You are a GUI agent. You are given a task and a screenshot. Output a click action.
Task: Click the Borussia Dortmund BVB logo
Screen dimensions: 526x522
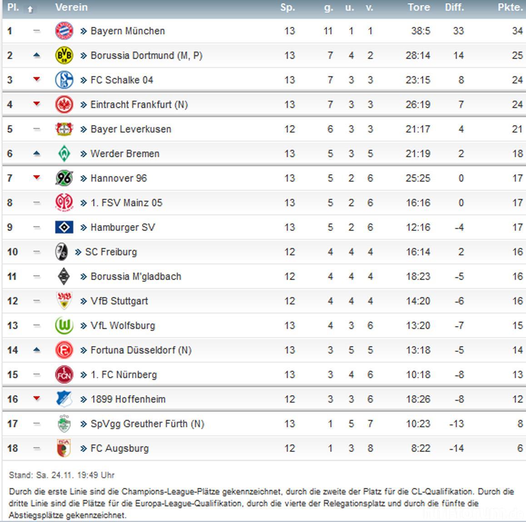[64, 55]
